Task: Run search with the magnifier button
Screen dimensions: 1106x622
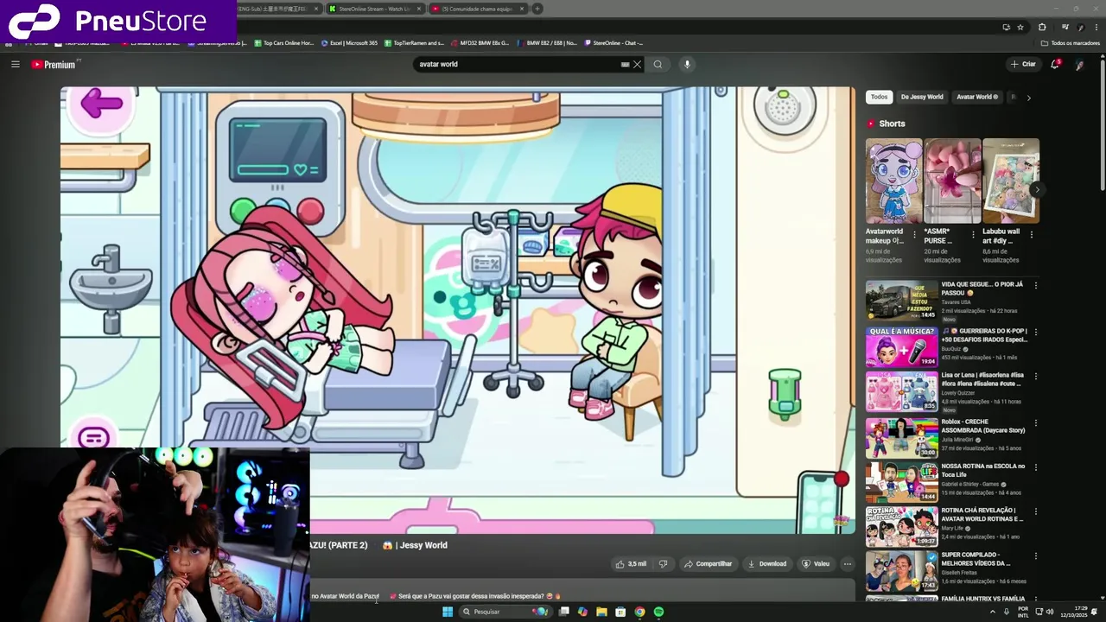Action: [x=658, y=64]
